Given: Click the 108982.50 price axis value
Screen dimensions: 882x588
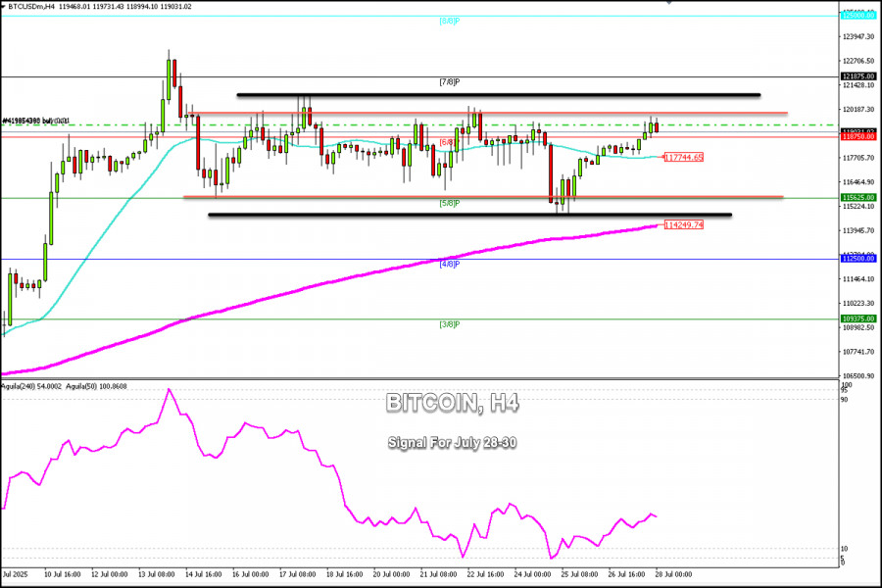Looking at the screenshot, I should coord(858,327).
